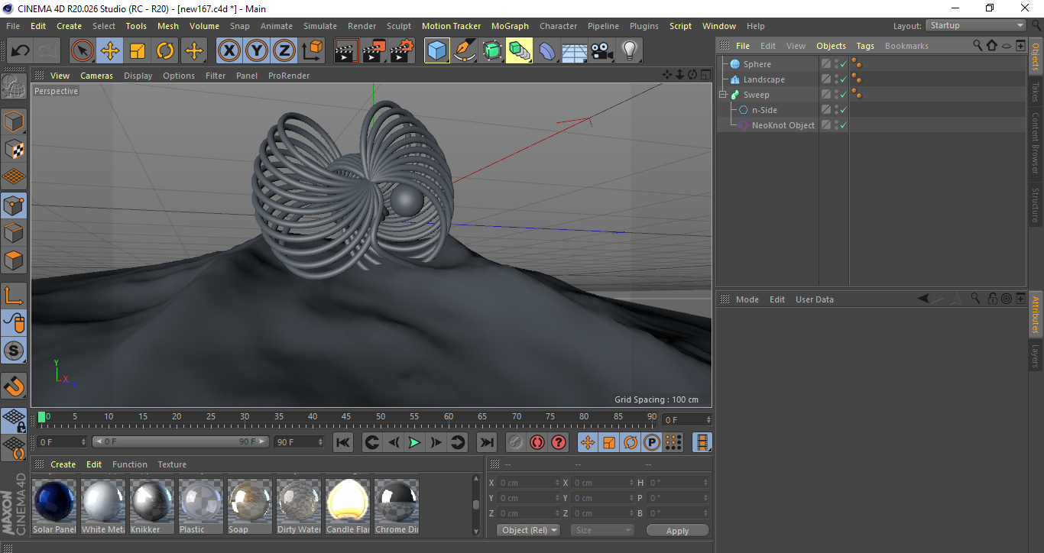Add a Camera object

[x=601, y=51]
